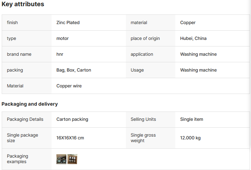Select the Copper wire value
Image resolution: width=251 pixels, height=170 pixels.
(69, 86)
